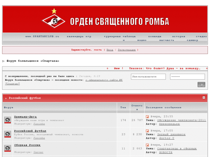Image resolution: width=210 pixels, height=157 pixels.
Task: Open the видео menu item
Action: click(x=142, y=40)
